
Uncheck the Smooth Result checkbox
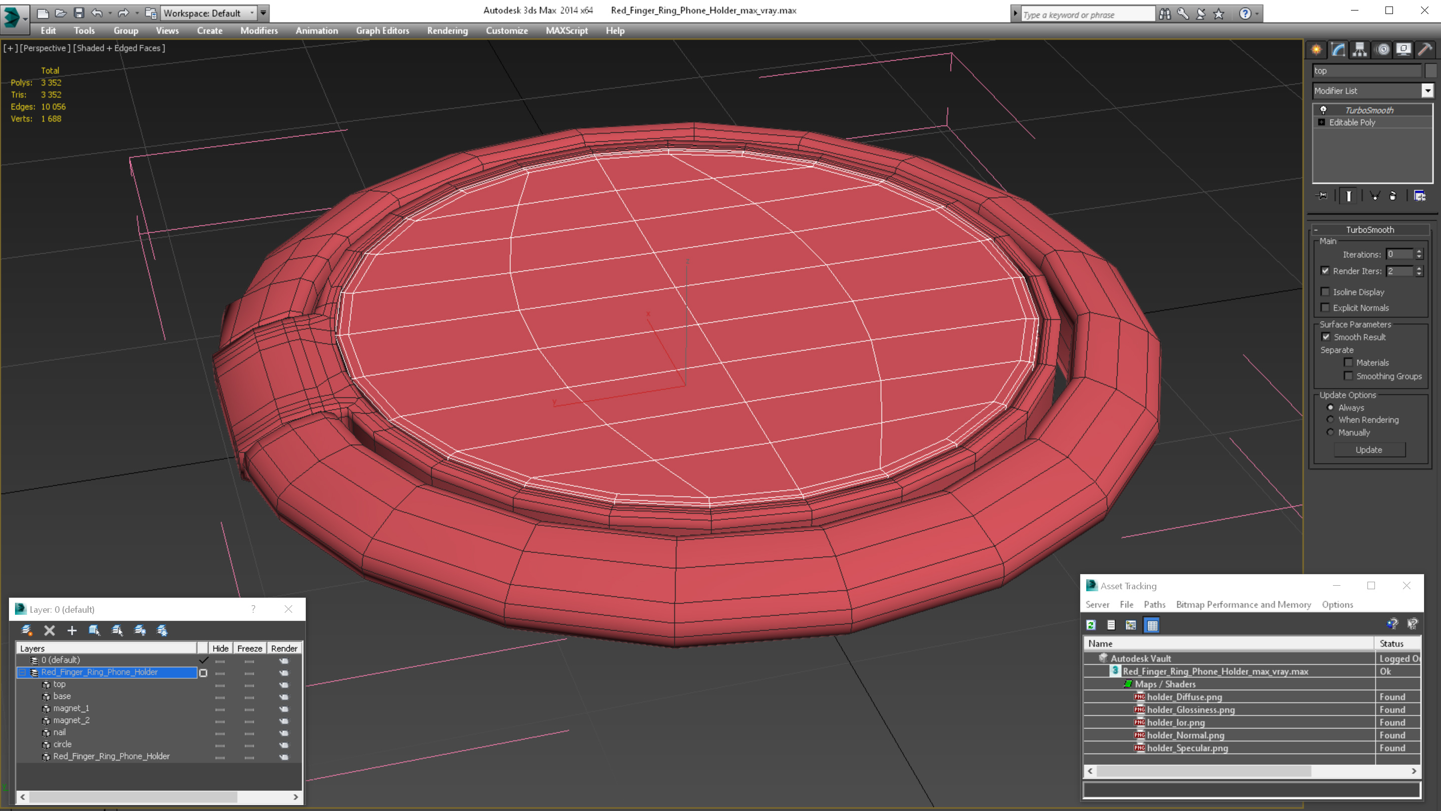point(1326,337)
